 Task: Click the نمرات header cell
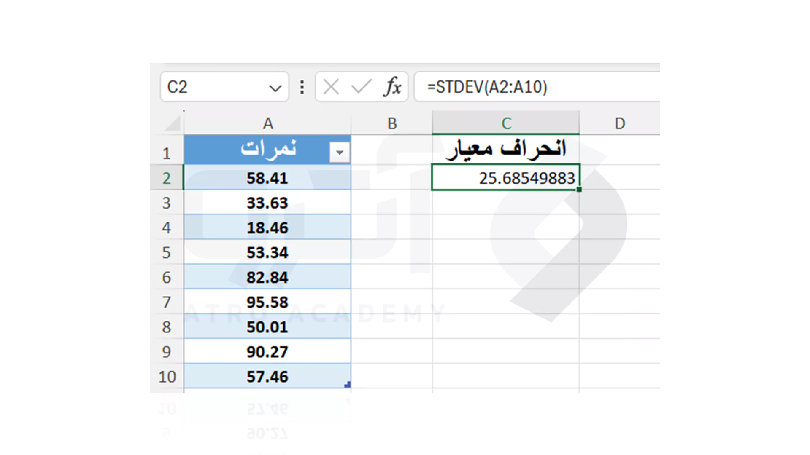point(267,150)
